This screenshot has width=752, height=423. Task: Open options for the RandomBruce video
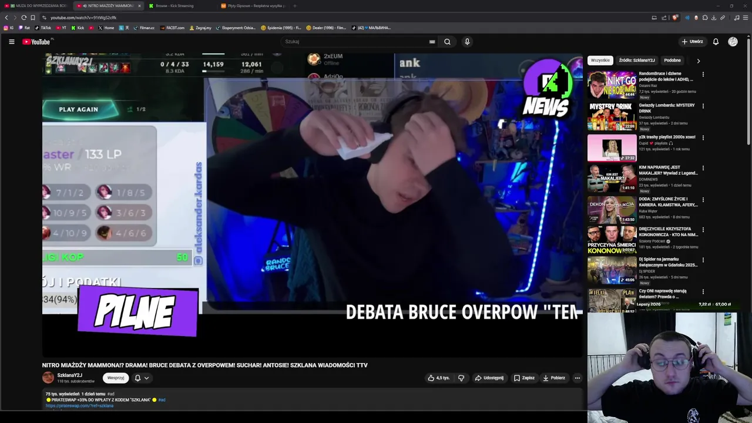pos(703,75)
